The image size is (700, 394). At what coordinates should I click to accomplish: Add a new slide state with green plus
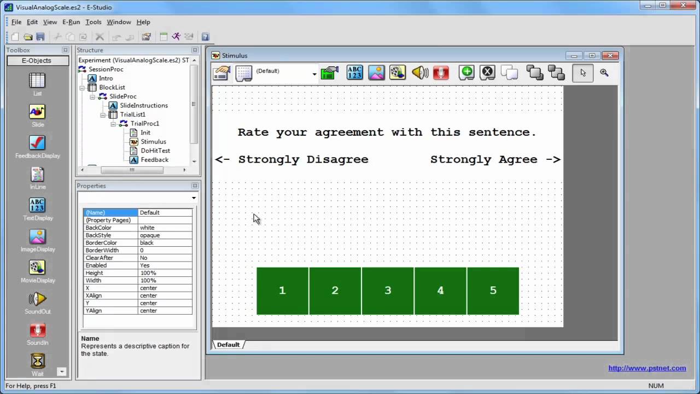(x=466, y=72)
